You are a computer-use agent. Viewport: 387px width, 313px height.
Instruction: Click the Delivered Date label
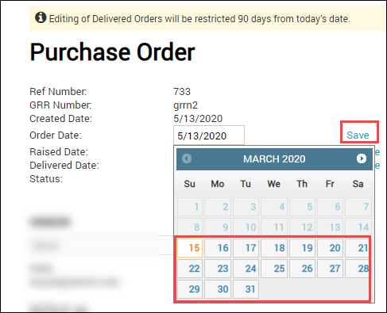(64, 166)
